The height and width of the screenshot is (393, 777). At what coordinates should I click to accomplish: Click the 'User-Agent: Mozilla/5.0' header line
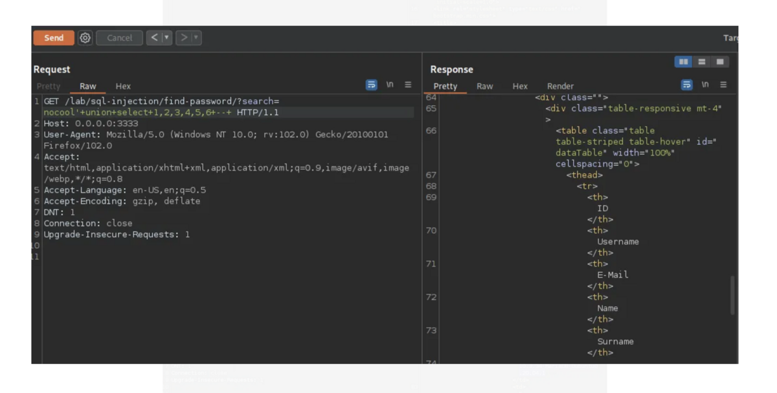[217, 134]
